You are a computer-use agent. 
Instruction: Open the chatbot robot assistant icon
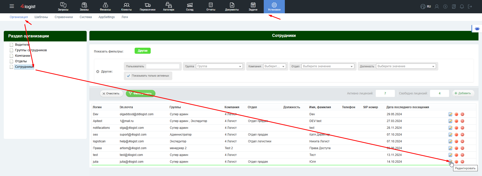(x=477, y=29)
